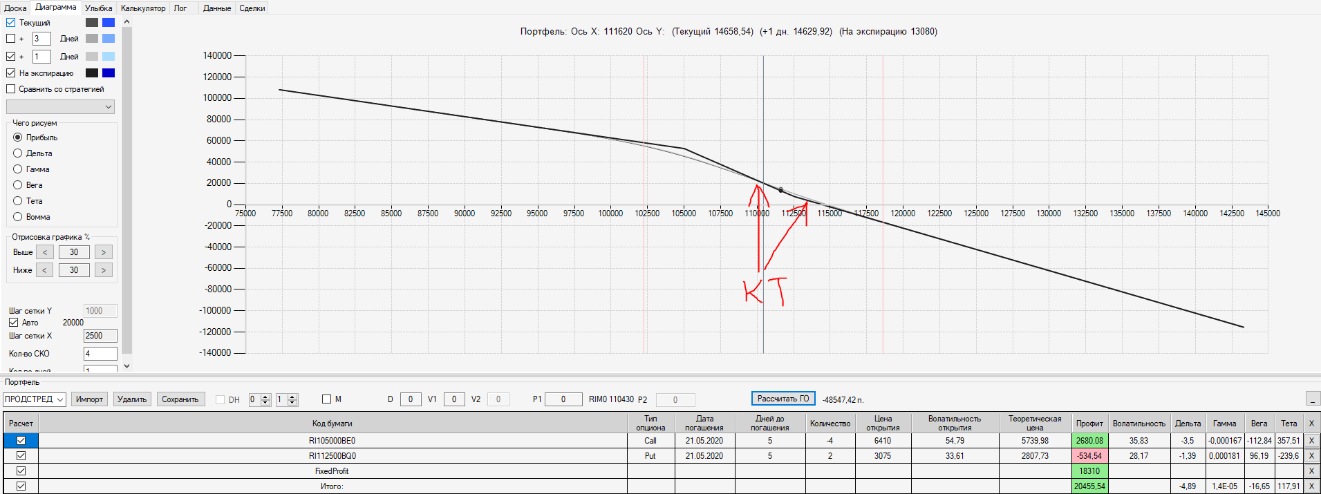Click the first DH stepper showing 0
This screenshot has width=1321, height=494.
(259, 399)
